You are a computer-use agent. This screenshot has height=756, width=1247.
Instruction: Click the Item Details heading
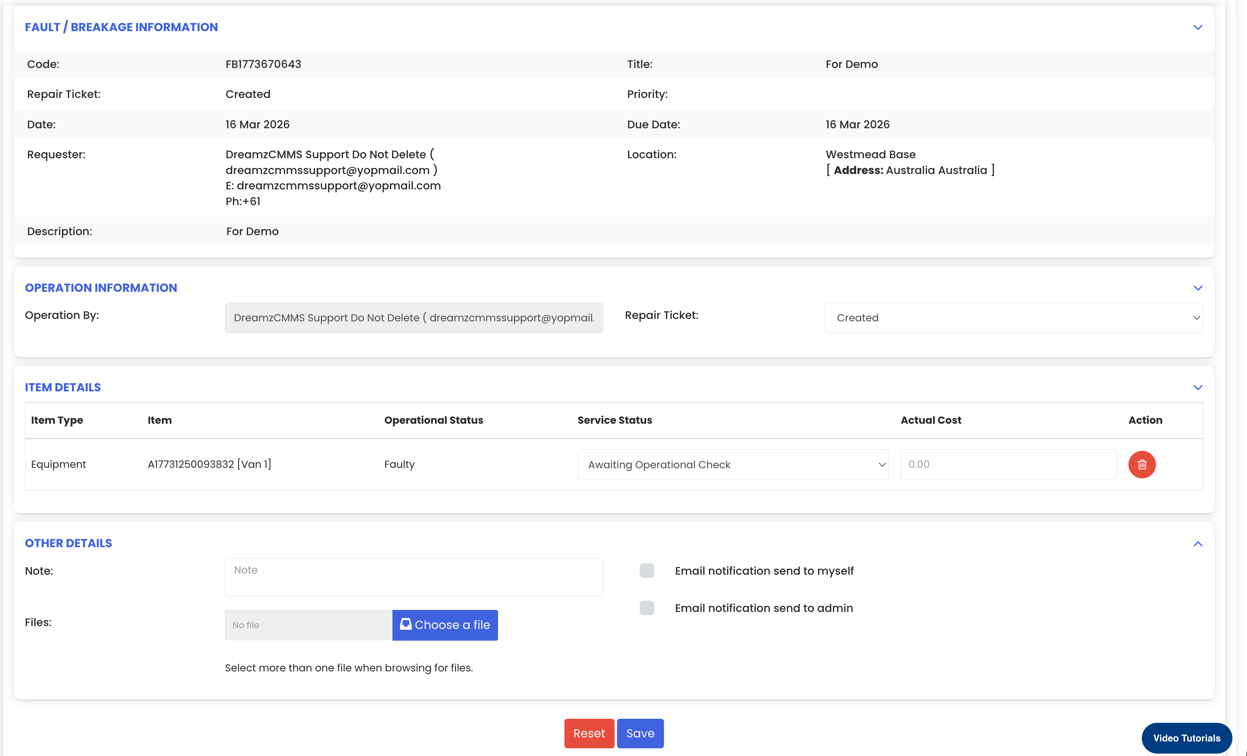tap(63, 387)
